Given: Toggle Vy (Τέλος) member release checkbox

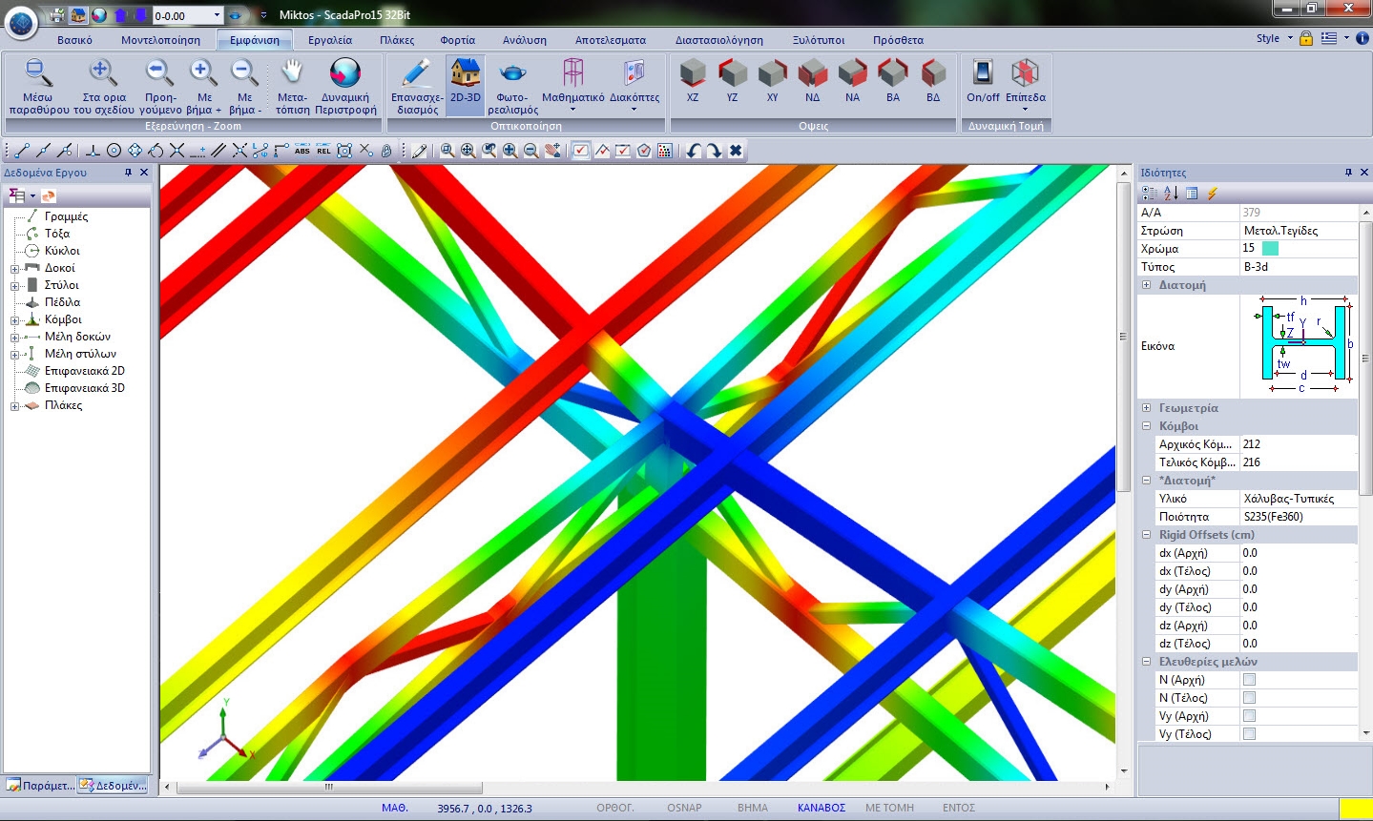Looking at the screenshot, I should click(1249, 734).
